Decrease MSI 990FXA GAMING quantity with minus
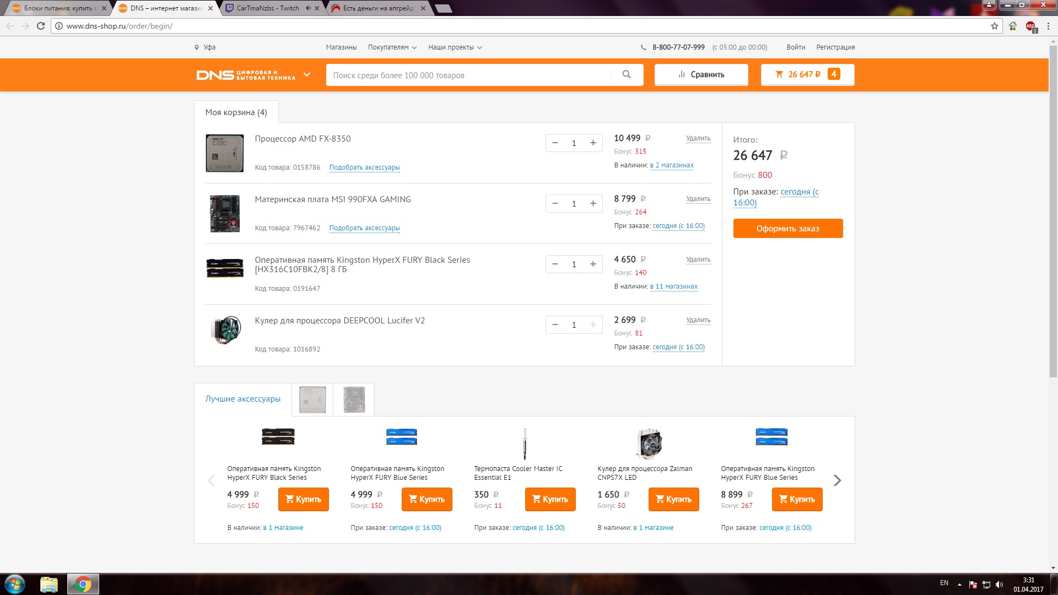 [555, 203]
